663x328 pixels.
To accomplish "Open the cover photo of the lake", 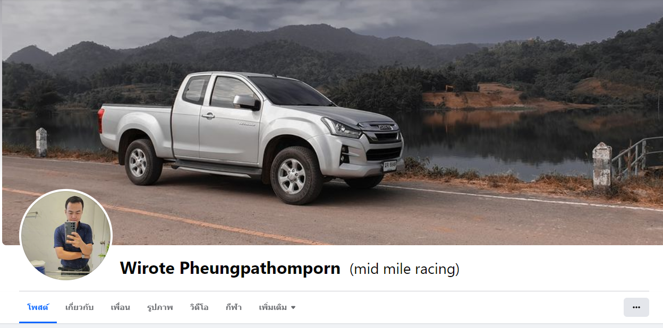I will (331, 122).
